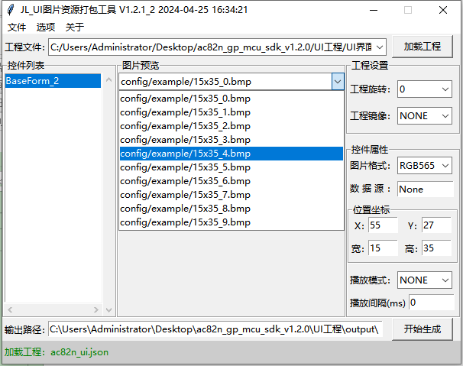Click the X coordinate field
The width and height of the screenshot is (463, 366).
click(x=383, y=225)
